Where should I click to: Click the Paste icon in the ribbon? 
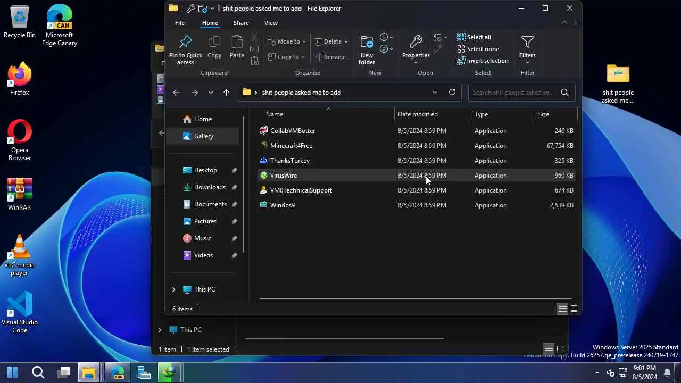(x=237, y=42)
